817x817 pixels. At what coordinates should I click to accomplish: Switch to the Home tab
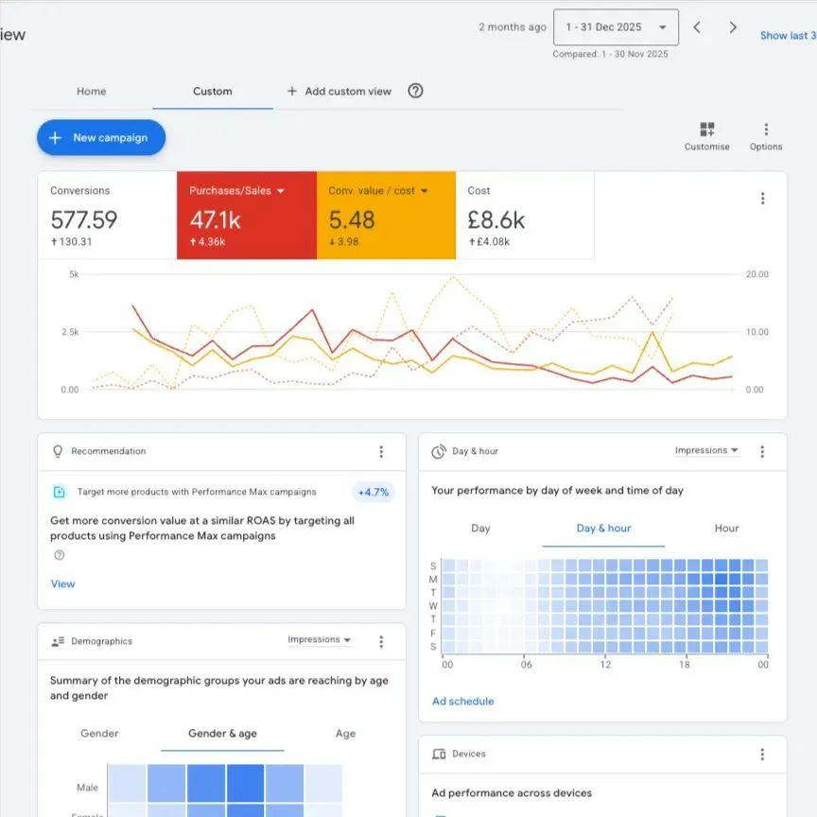[x=91, y=91]
